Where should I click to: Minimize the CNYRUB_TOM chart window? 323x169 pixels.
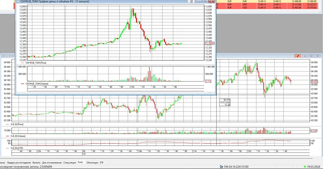click(199, 1)
